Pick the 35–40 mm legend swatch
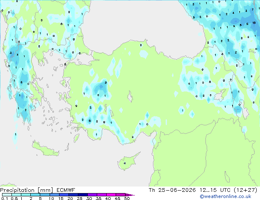 coord(101,195)
